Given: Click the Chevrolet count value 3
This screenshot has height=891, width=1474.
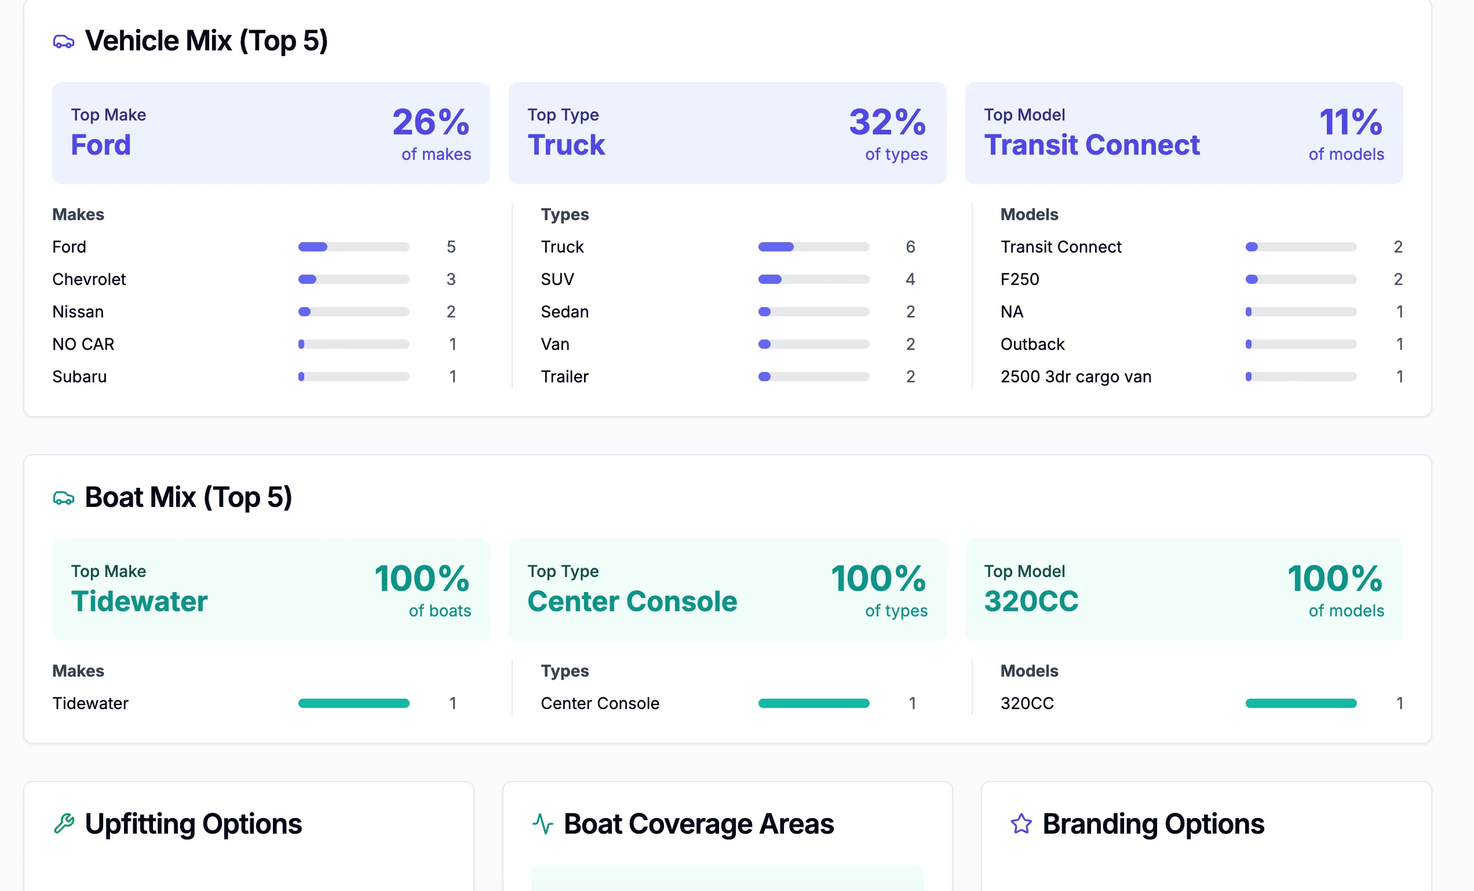Looking at the screenshot, I should click(451, 279).
